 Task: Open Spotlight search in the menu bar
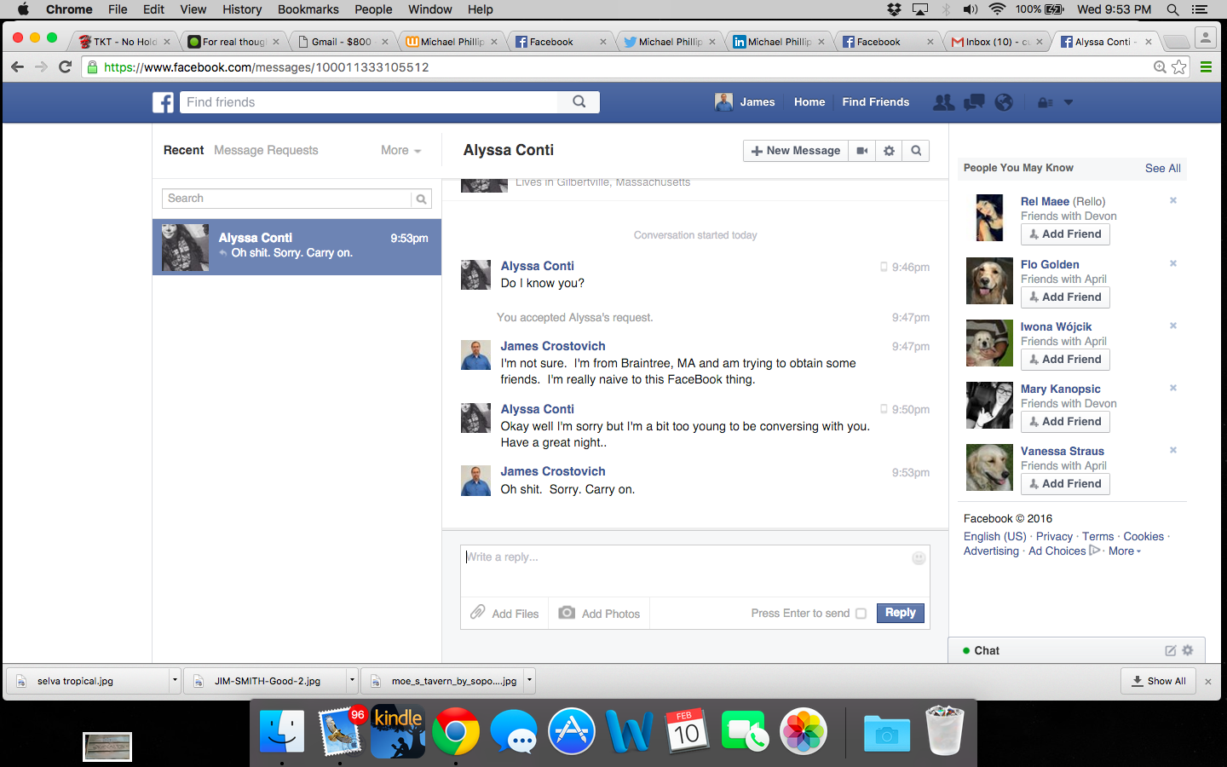[1172, 9]
